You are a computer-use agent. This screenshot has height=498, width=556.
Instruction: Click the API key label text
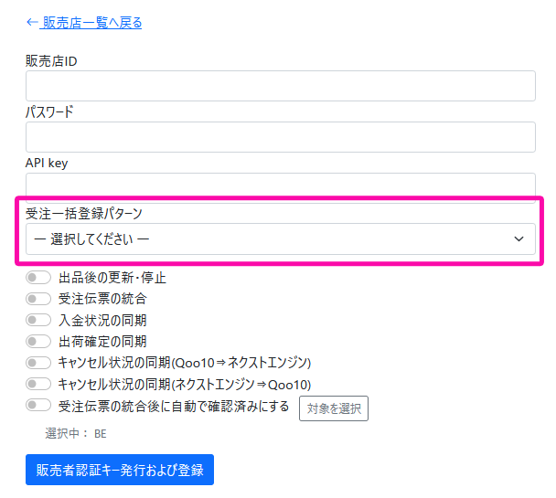click(x=47, y=164)
